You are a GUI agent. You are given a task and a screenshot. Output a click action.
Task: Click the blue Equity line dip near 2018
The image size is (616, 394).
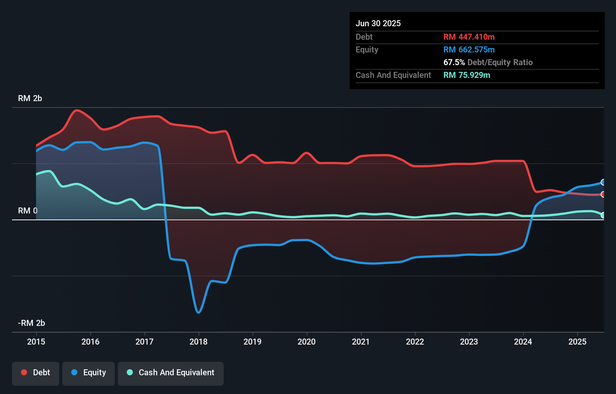pyautogui.click(x=198, y=312)
